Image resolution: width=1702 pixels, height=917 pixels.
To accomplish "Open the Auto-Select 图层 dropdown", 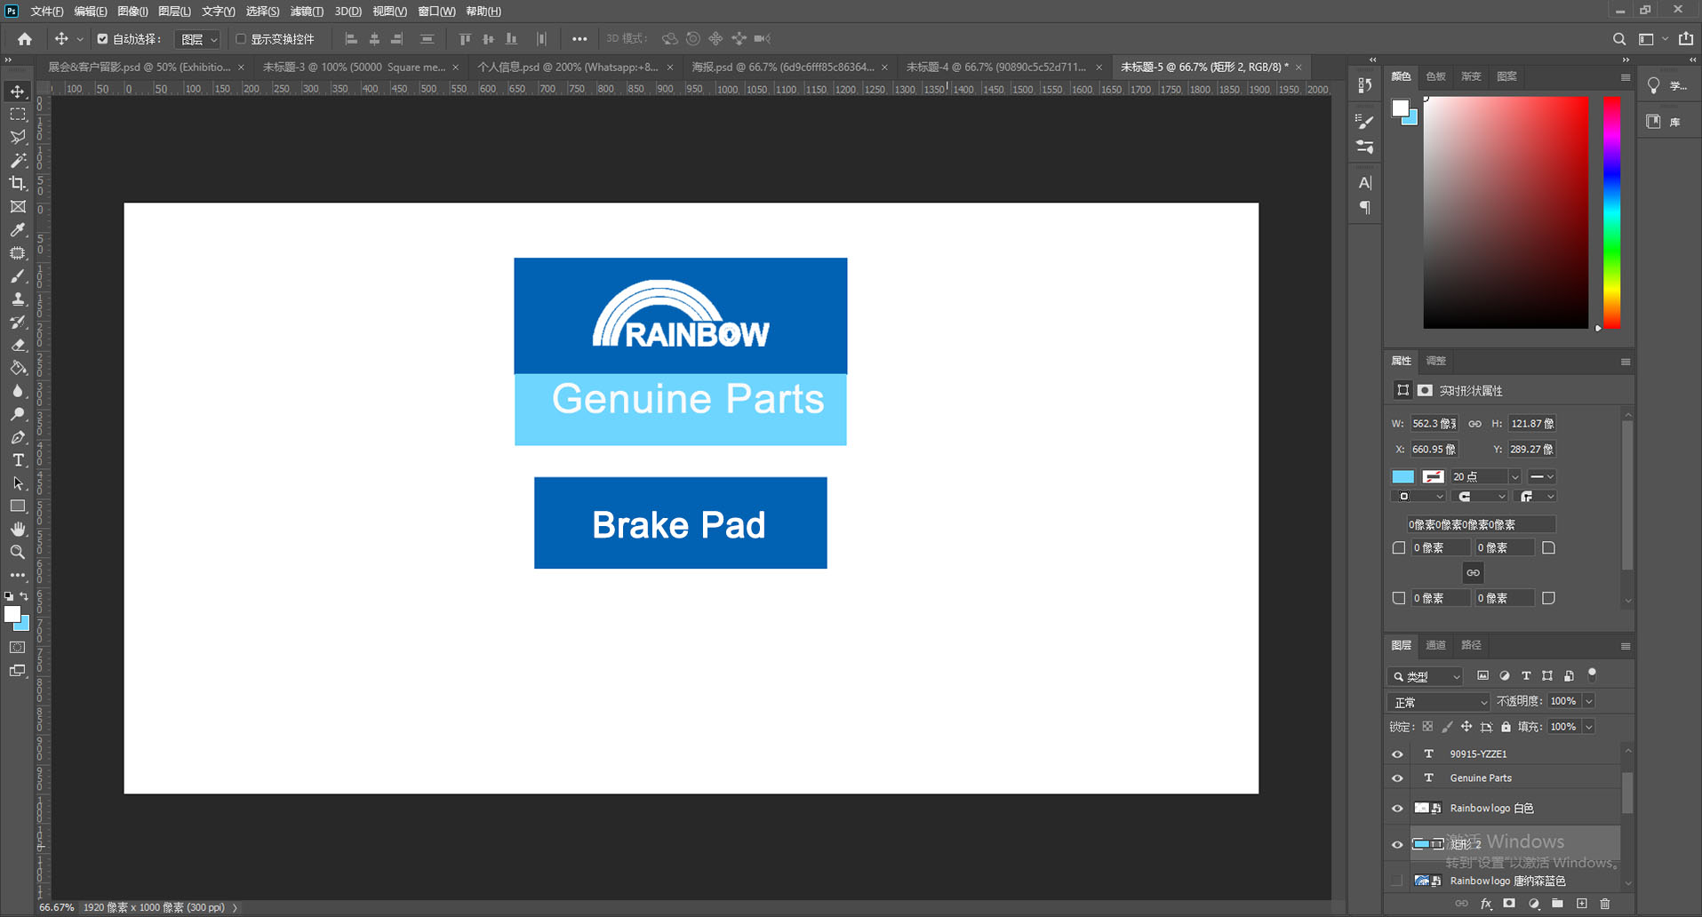I will pyautogui.click(x=197, y=39).
